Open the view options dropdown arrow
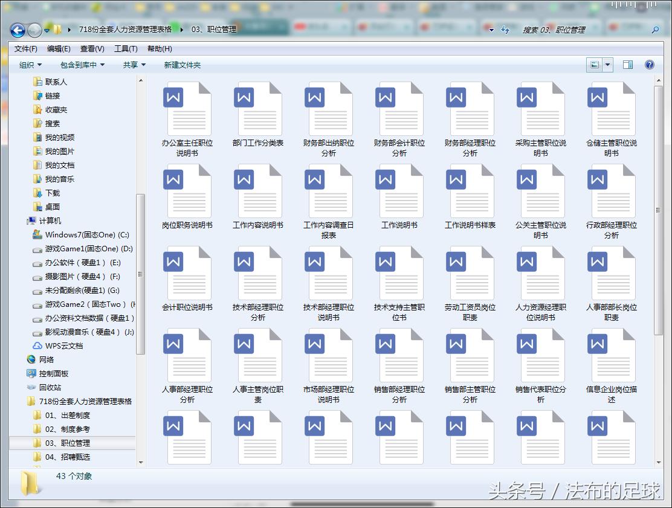Image resolution: width=672 pixels, height=508 pixels. click(x=608, y=65)
